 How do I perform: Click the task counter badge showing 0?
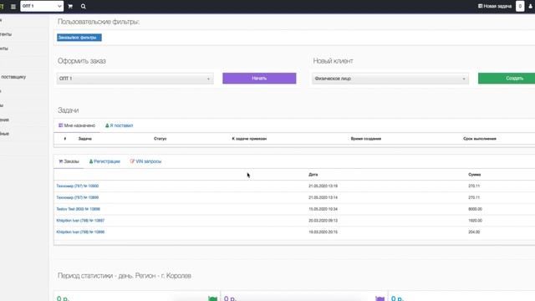coord(520,6)
